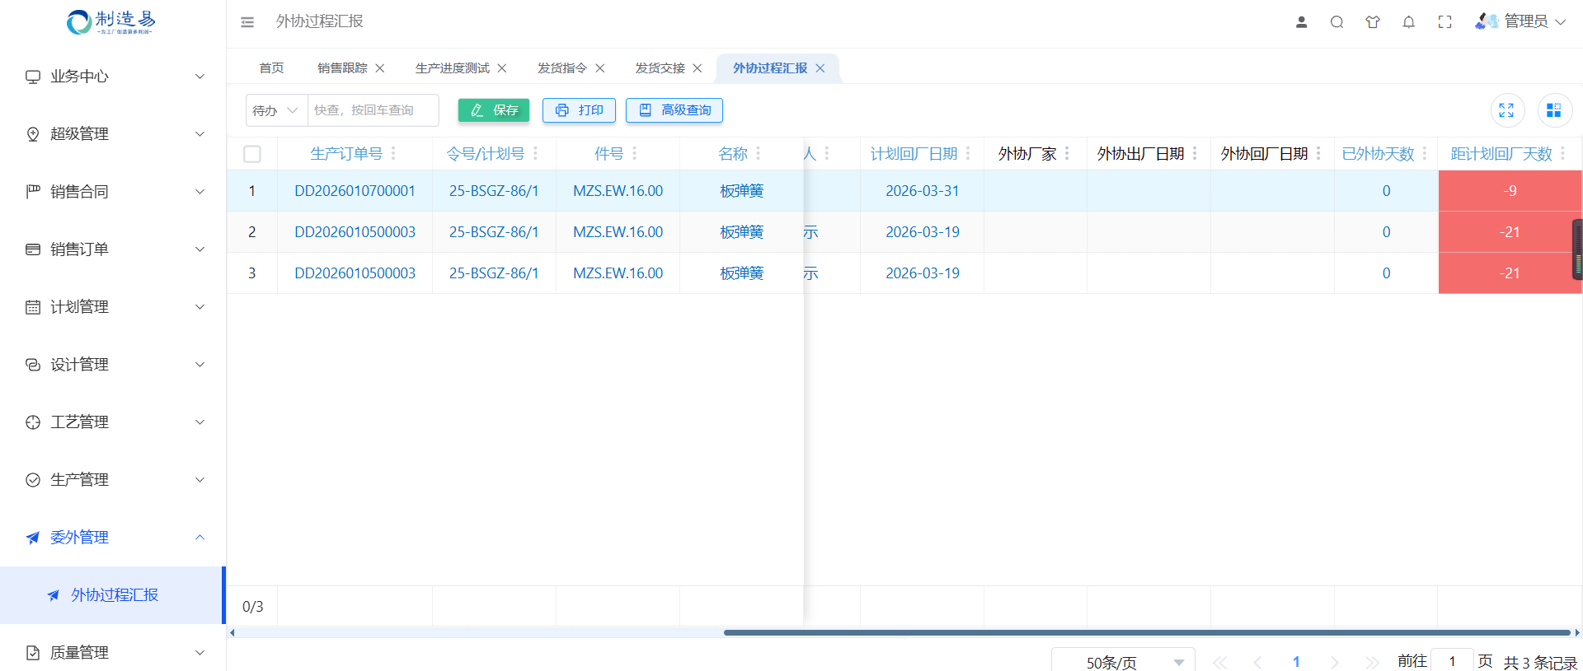
Task: Click the user profile icon in header
Action: coord(1301,22)
